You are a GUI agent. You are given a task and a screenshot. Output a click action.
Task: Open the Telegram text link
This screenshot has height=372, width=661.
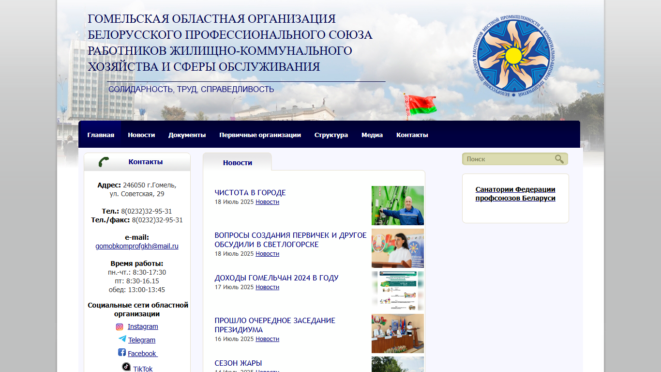pos(142,340)
